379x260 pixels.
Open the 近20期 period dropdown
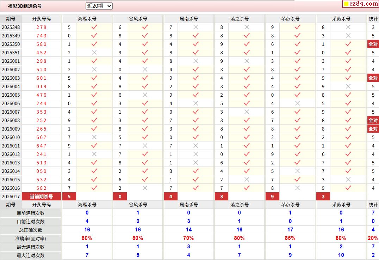99,6
